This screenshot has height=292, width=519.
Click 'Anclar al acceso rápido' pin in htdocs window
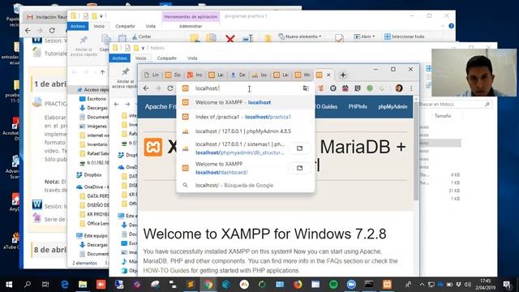[125, 78]
